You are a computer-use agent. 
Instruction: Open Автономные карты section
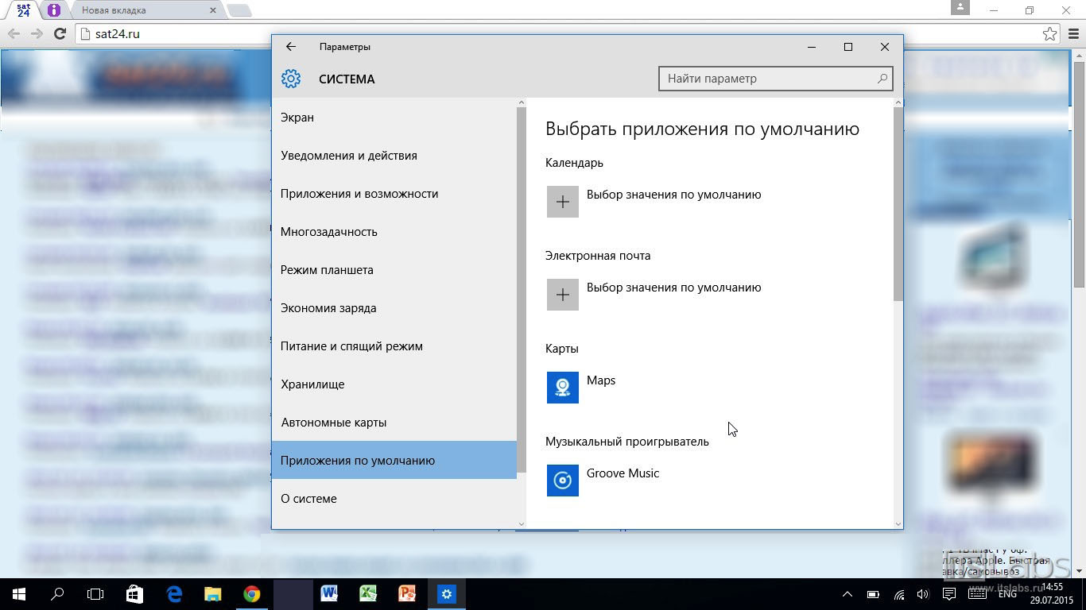click(x=394, y=423)
